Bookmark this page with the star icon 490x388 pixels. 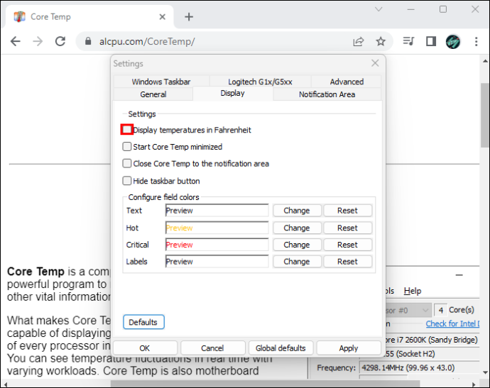pos(381,41)
